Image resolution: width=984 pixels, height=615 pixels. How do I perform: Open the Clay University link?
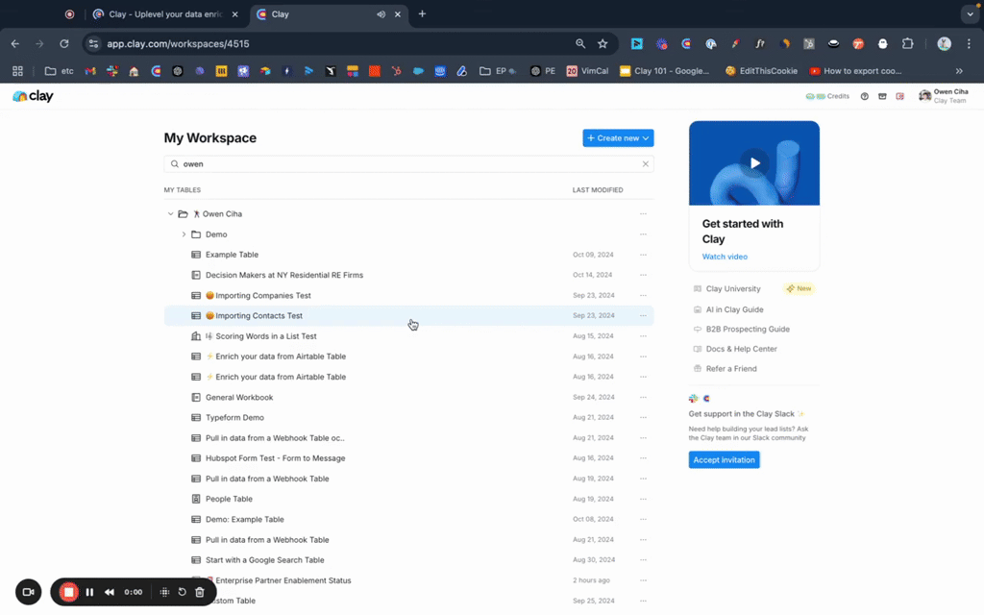[x=733, y=289]
